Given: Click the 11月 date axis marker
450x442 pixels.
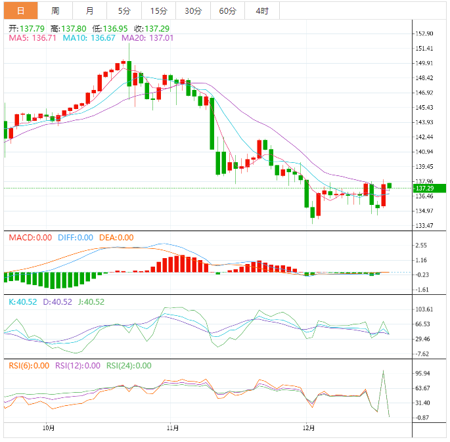Looking at the screenshot, I should coord(171,428).
